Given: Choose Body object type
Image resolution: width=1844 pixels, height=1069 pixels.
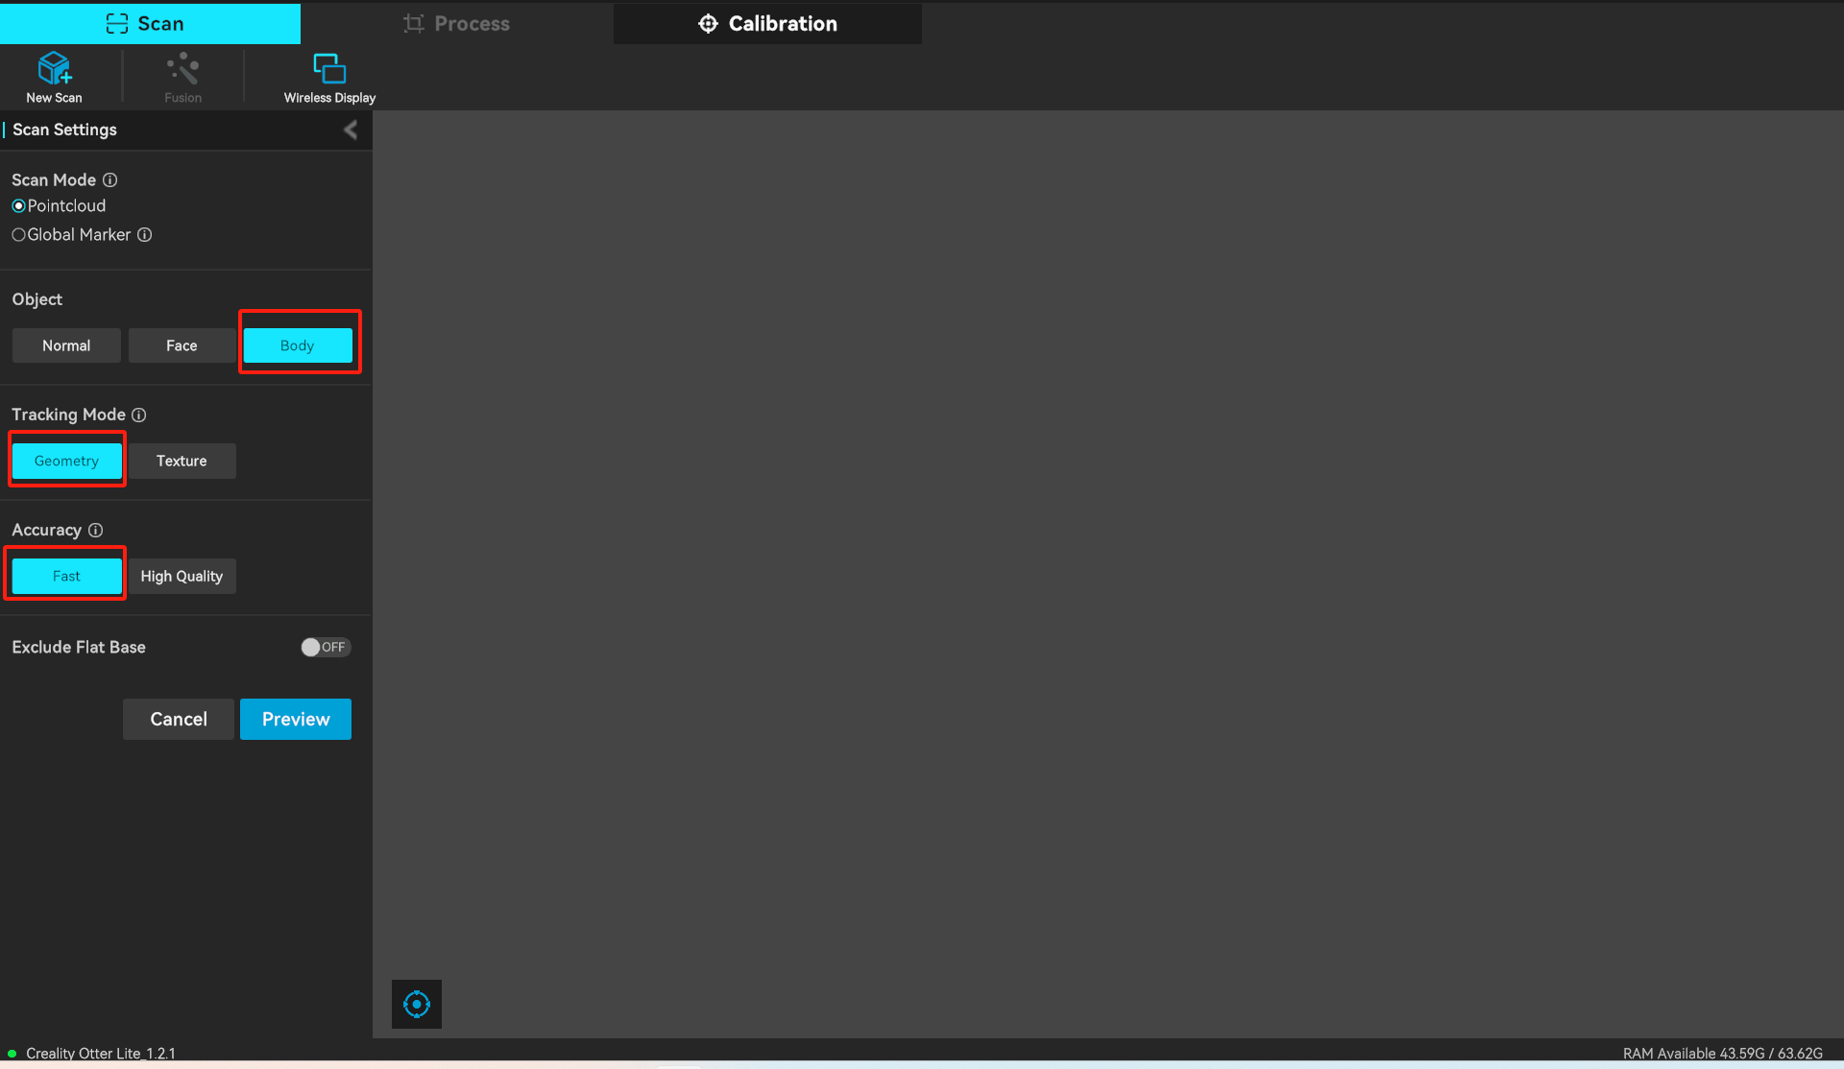Looking at the screenshot, I should click(298, 345).
